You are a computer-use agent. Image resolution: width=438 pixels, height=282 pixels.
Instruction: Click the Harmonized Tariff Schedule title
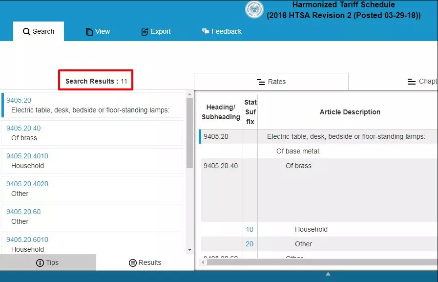coord(344,10)
